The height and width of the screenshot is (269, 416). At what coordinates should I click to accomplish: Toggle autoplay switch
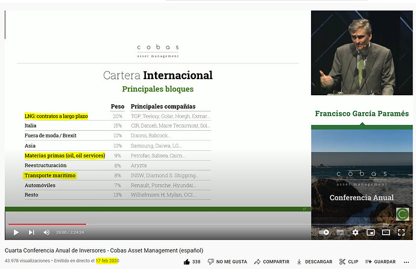click(x=324, y=232)
